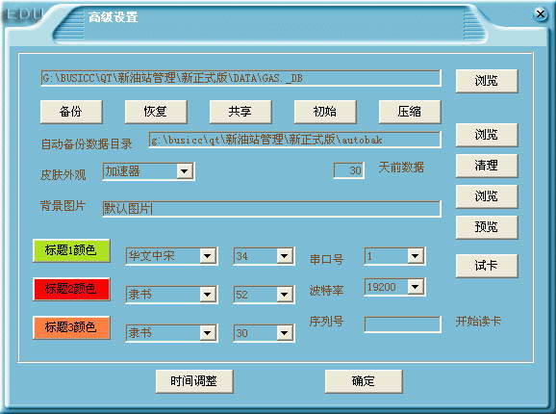Click the 初始 button
The image size is (556, 414).
[x=325, y=112]
